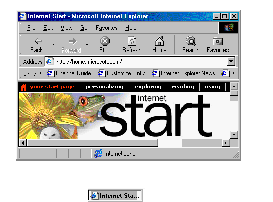Open the File menu
The image size is (273, 202).
tap(31, 28)
